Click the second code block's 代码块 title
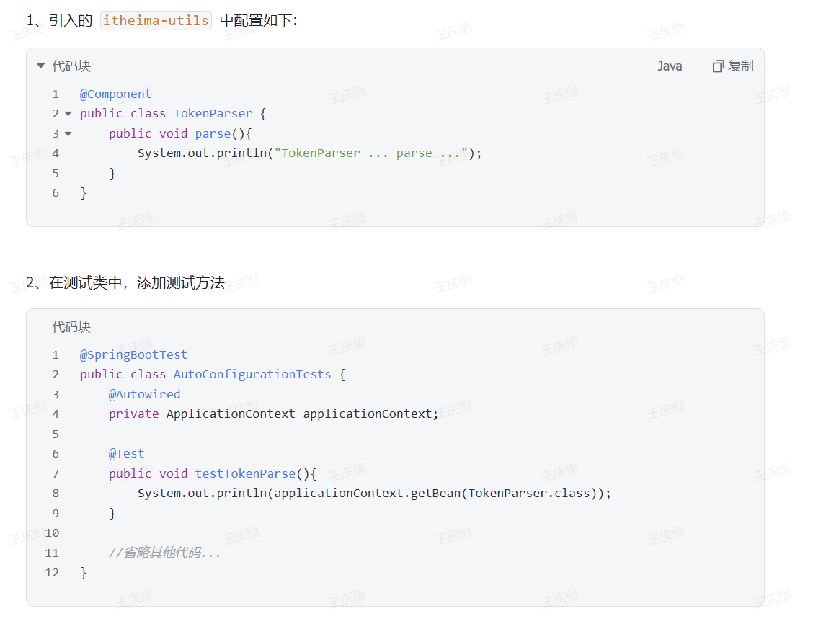 coord(71,327)
